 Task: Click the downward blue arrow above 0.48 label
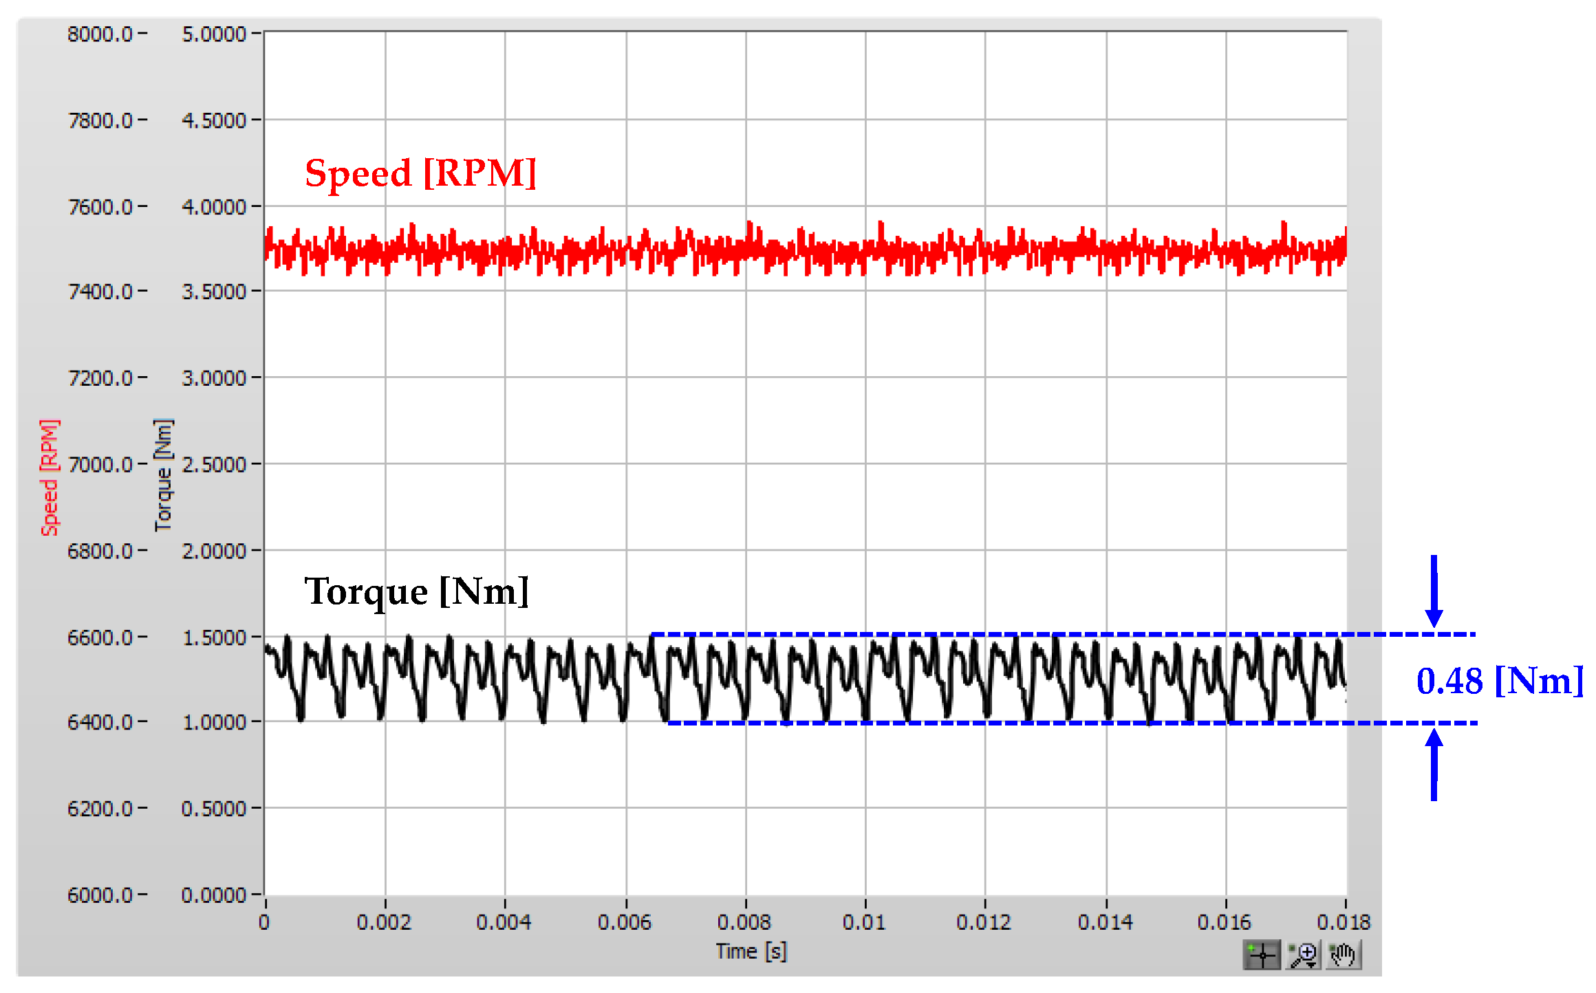point(1434,591)
